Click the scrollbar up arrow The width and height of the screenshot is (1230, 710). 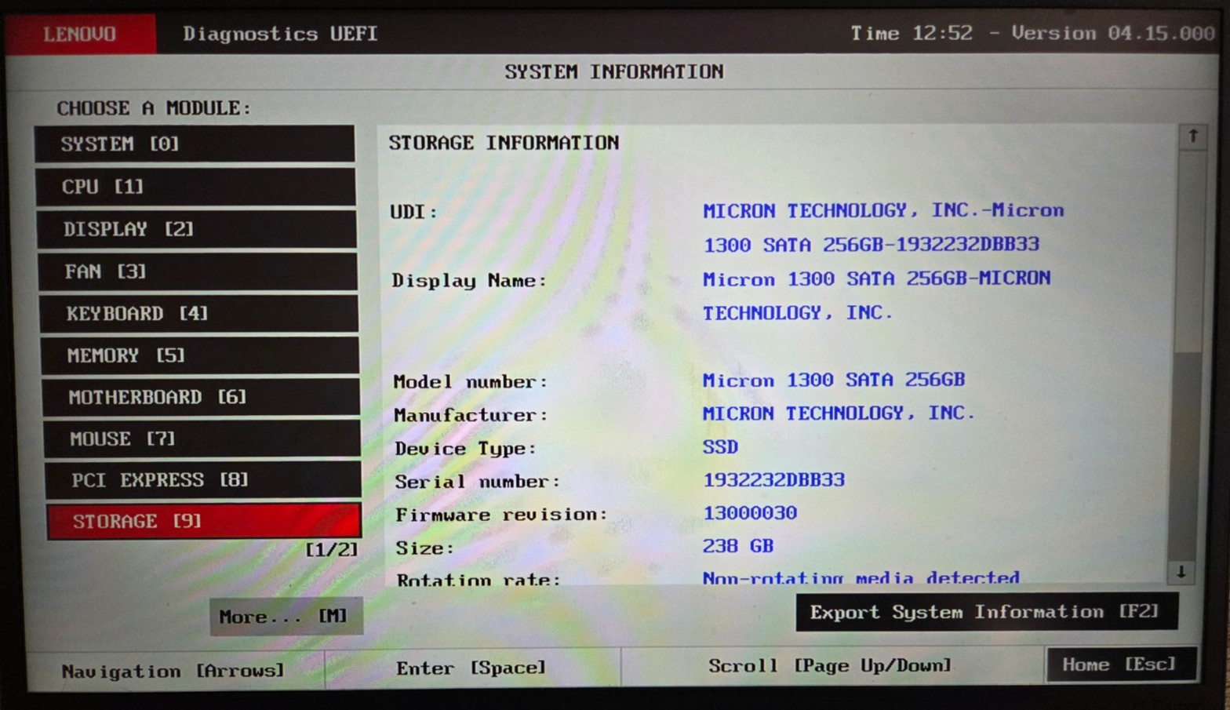pos(1193,137)
